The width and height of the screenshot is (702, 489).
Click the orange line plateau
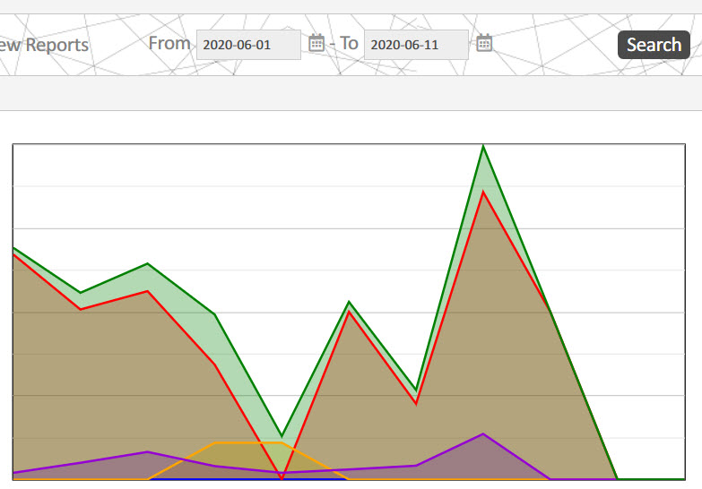click(x=248, y=443)
